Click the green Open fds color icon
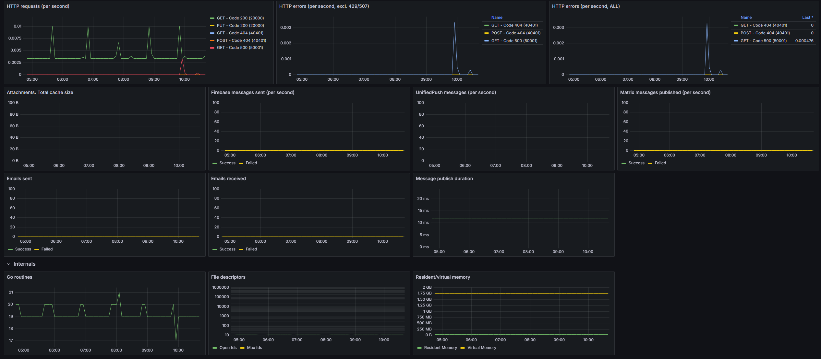The image size is (821, 359). 215,348
